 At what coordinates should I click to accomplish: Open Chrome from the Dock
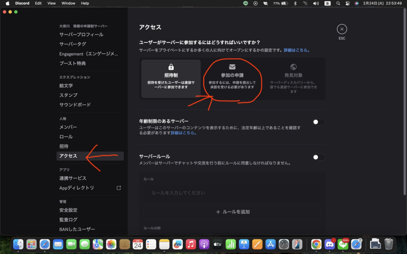click(x=316, y=244)
